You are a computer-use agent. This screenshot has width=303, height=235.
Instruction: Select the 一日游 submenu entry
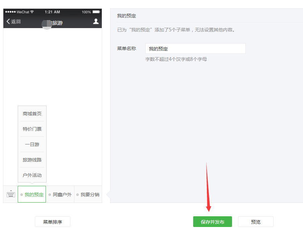coord(32,144)
